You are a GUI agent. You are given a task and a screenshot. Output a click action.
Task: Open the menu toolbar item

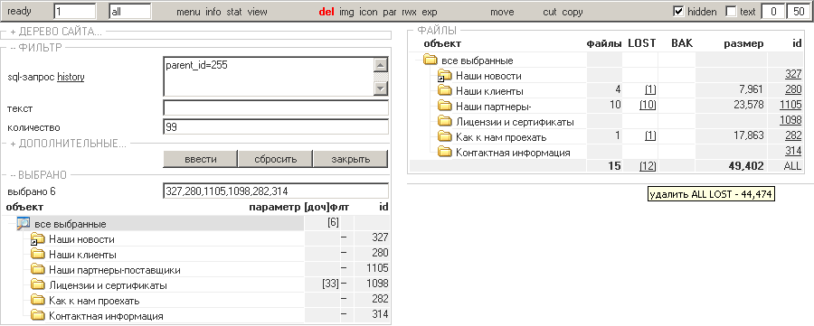[188, 12]
